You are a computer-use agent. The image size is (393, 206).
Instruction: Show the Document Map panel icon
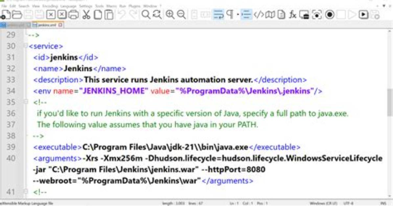point(270,15)
